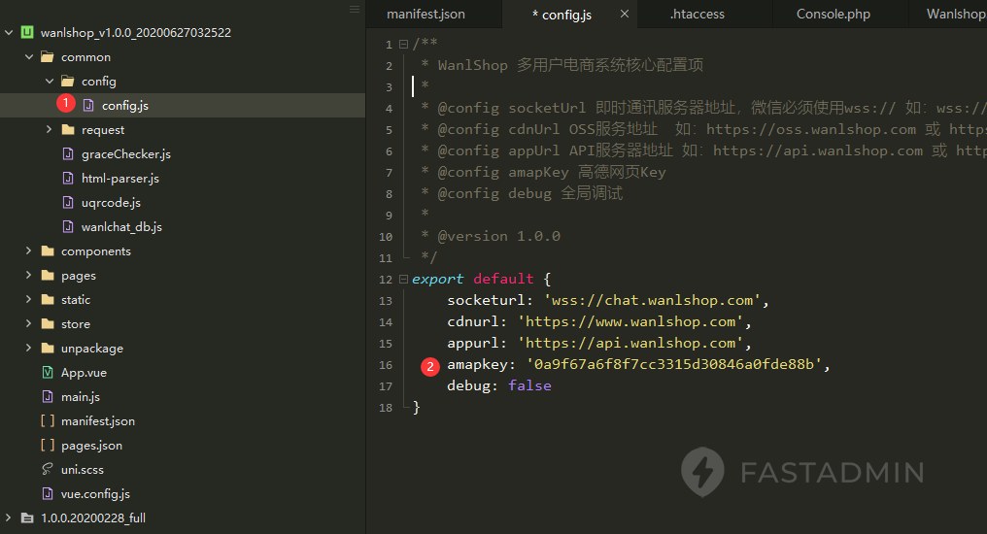
Task: Click the store folder icon
Action: point(48,324)
